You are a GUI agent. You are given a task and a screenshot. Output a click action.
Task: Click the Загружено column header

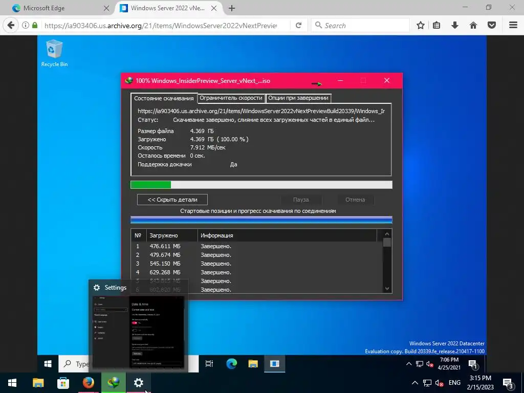point(172,235)
